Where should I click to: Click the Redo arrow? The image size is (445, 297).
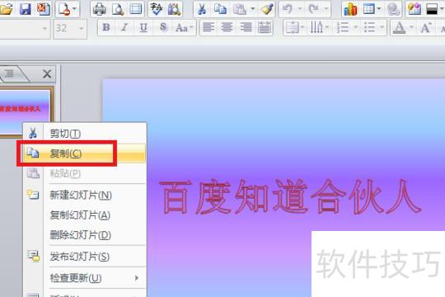click(x=314, y=9)
